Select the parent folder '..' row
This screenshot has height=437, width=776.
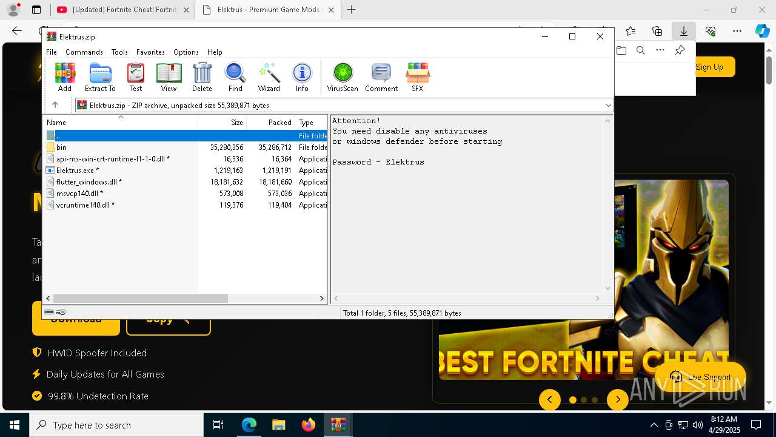[x=186, y=135]
